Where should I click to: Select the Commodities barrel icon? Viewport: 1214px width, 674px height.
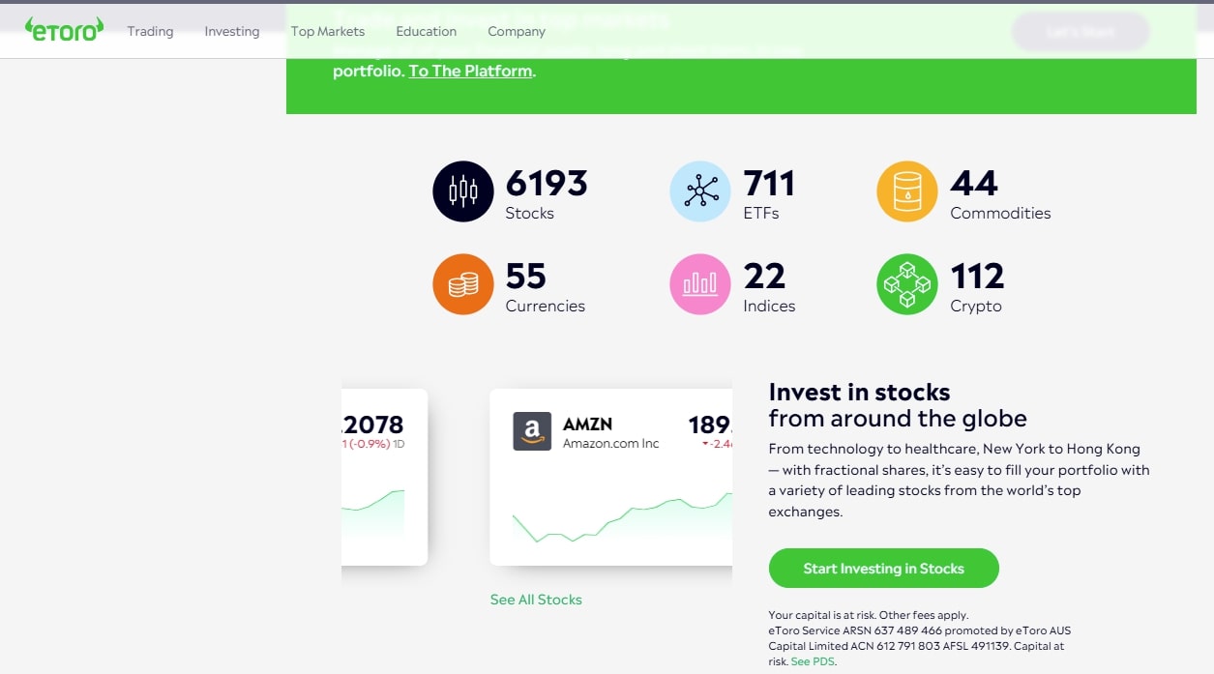(x=906, y=191)
